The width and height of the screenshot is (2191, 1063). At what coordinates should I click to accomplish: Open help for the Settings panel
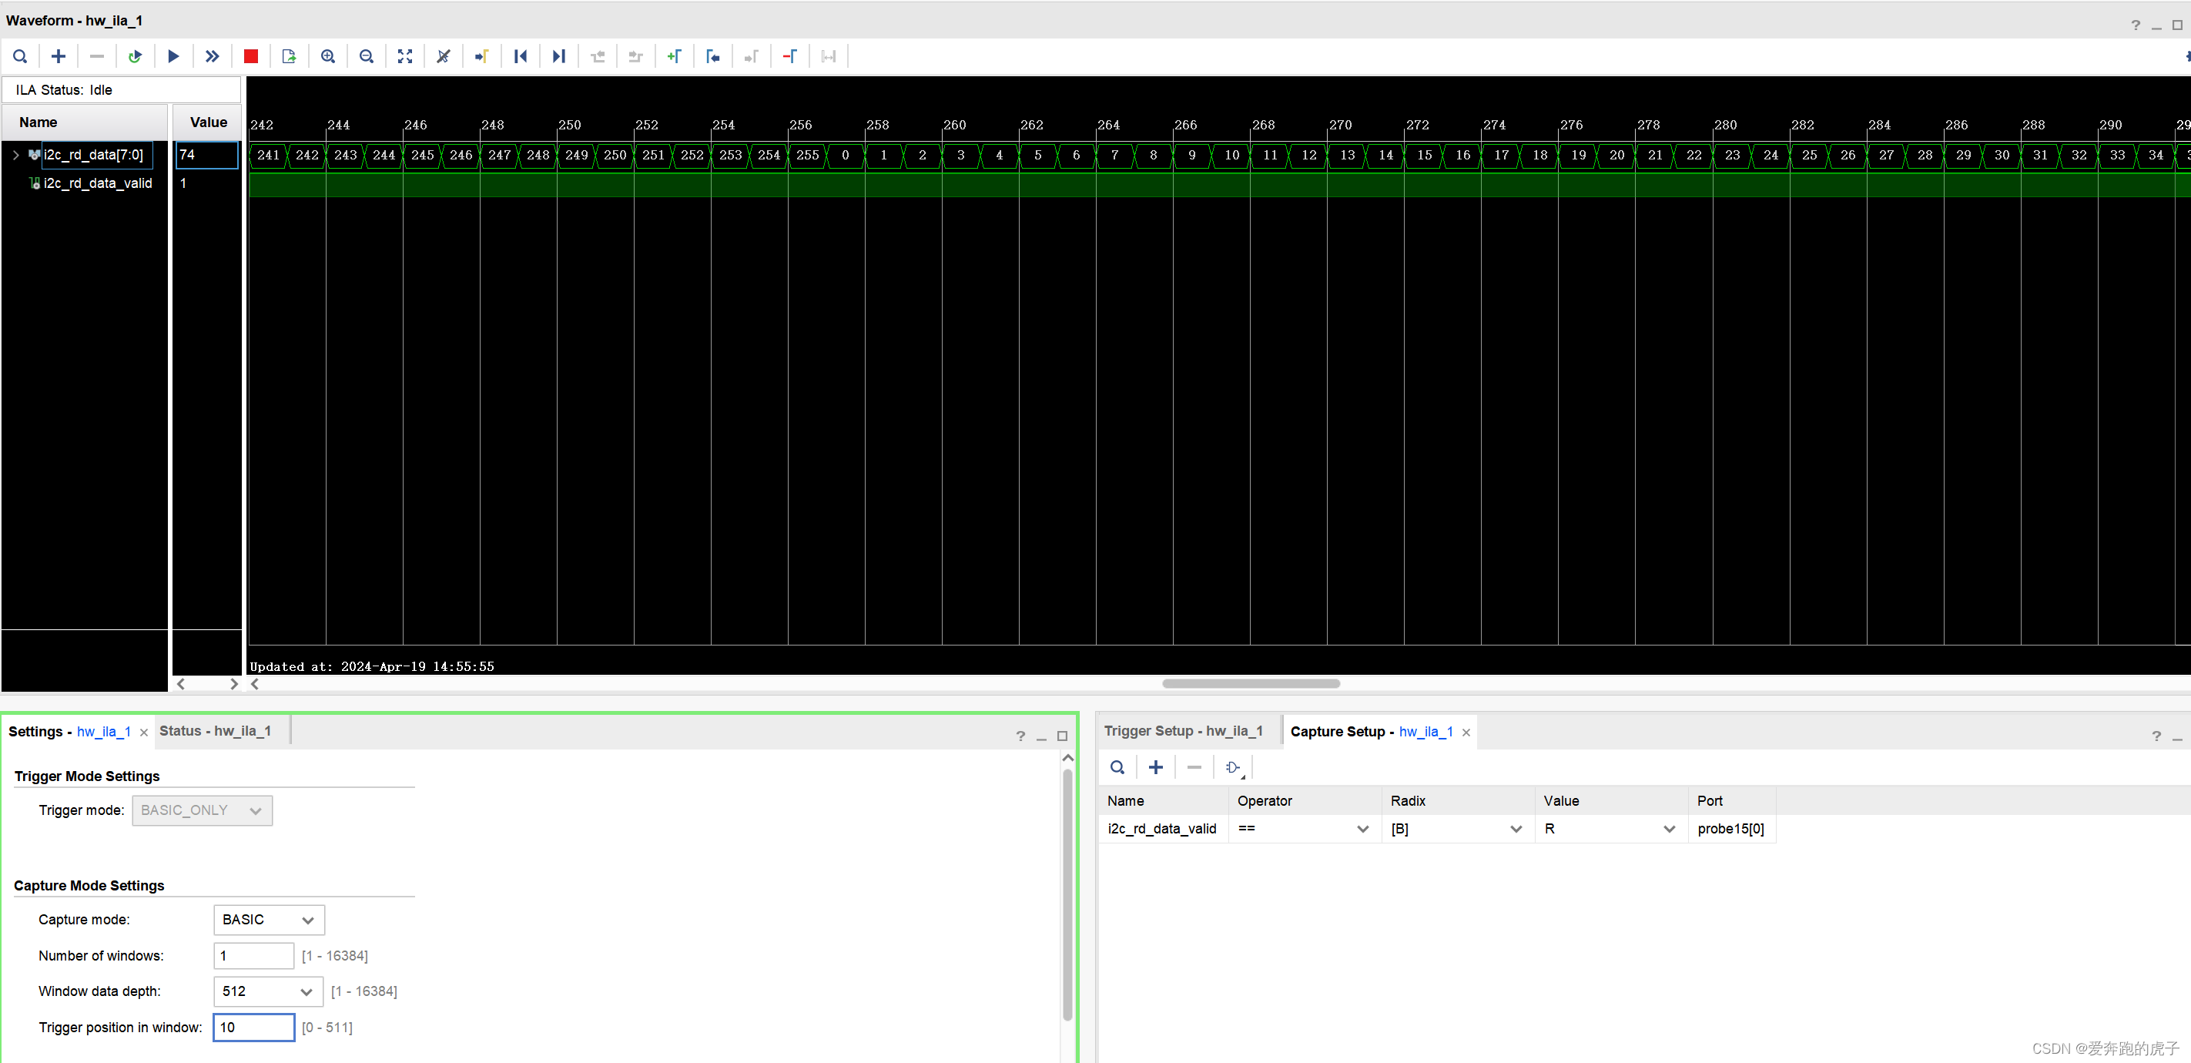1020,736
